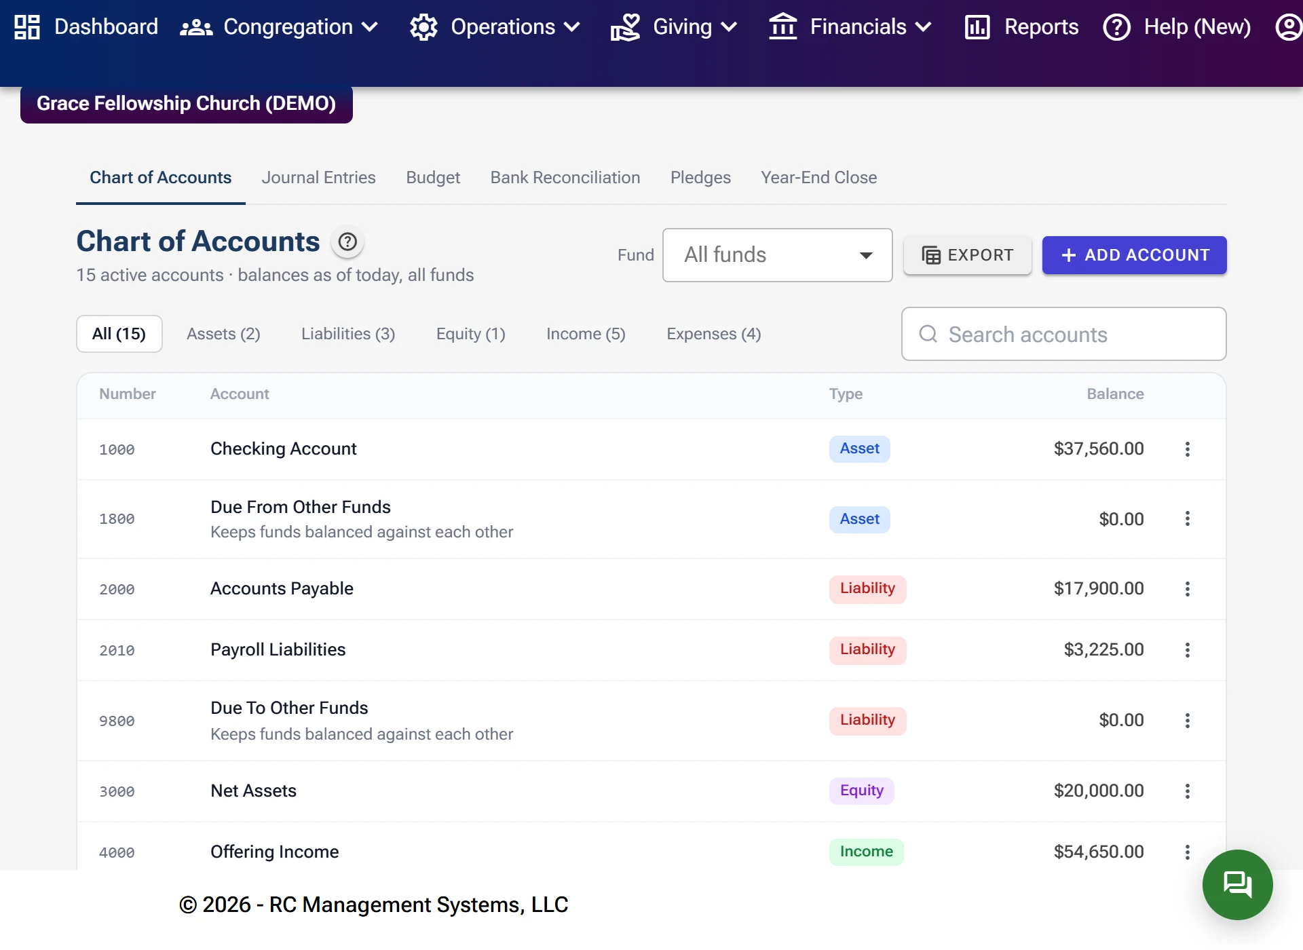The image size is (1303, 950).
Task: Open the user profile icon
Action: (x=1287, y=27)
